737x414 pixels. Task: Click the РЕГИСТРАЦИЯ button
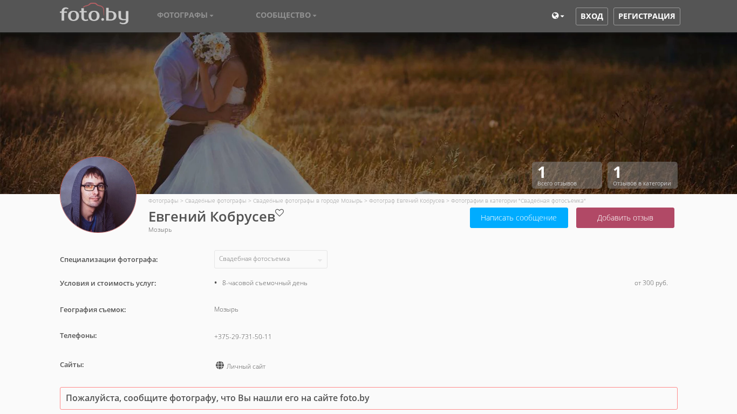(647, 16)
